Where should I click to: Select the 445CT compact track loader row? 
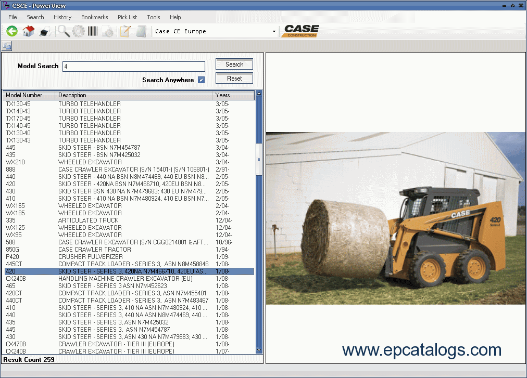tap(129, 264)
